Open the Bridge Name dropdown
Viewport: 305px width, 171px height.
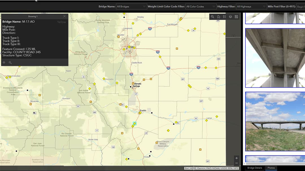pos(131,6)
